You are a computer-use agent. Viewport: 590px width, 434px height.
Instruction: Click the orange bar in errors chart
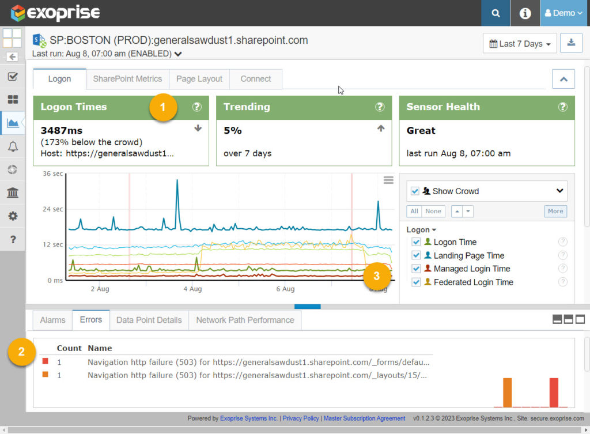(x=507, y=393)
